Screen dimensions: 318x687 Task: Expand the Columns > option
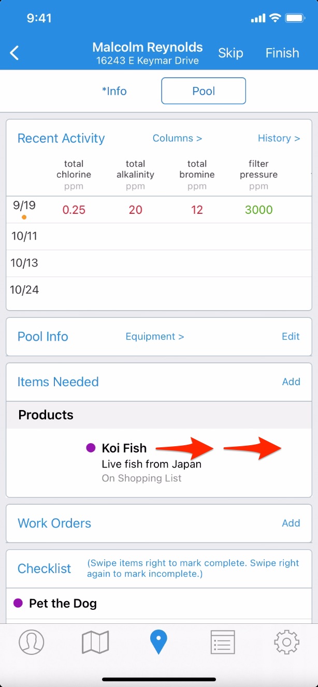click(x=177, y=138)
